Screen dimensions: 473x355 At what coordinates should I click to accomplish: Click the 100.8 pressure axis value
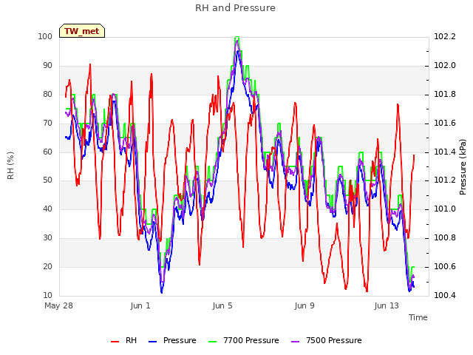point(445,238)
